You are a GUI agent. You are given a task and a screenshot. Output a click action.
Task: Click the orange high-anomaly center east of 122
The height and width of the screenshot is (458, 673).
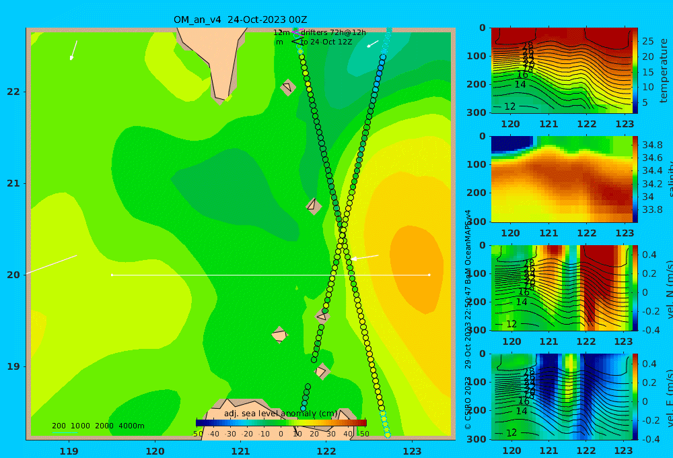pyautogui.click(x=417, y=269)
